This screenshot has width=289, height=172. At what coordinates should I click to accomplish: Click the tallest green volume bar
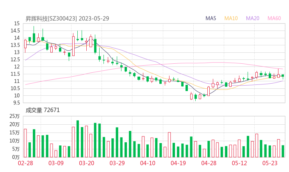pyautogui.click(x=78, y=139)
